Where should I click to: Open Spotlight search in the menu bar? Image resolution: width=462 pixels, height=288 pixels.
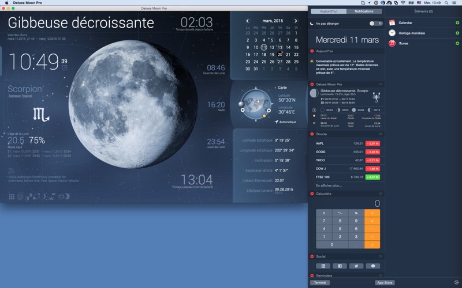coord(446,3)
